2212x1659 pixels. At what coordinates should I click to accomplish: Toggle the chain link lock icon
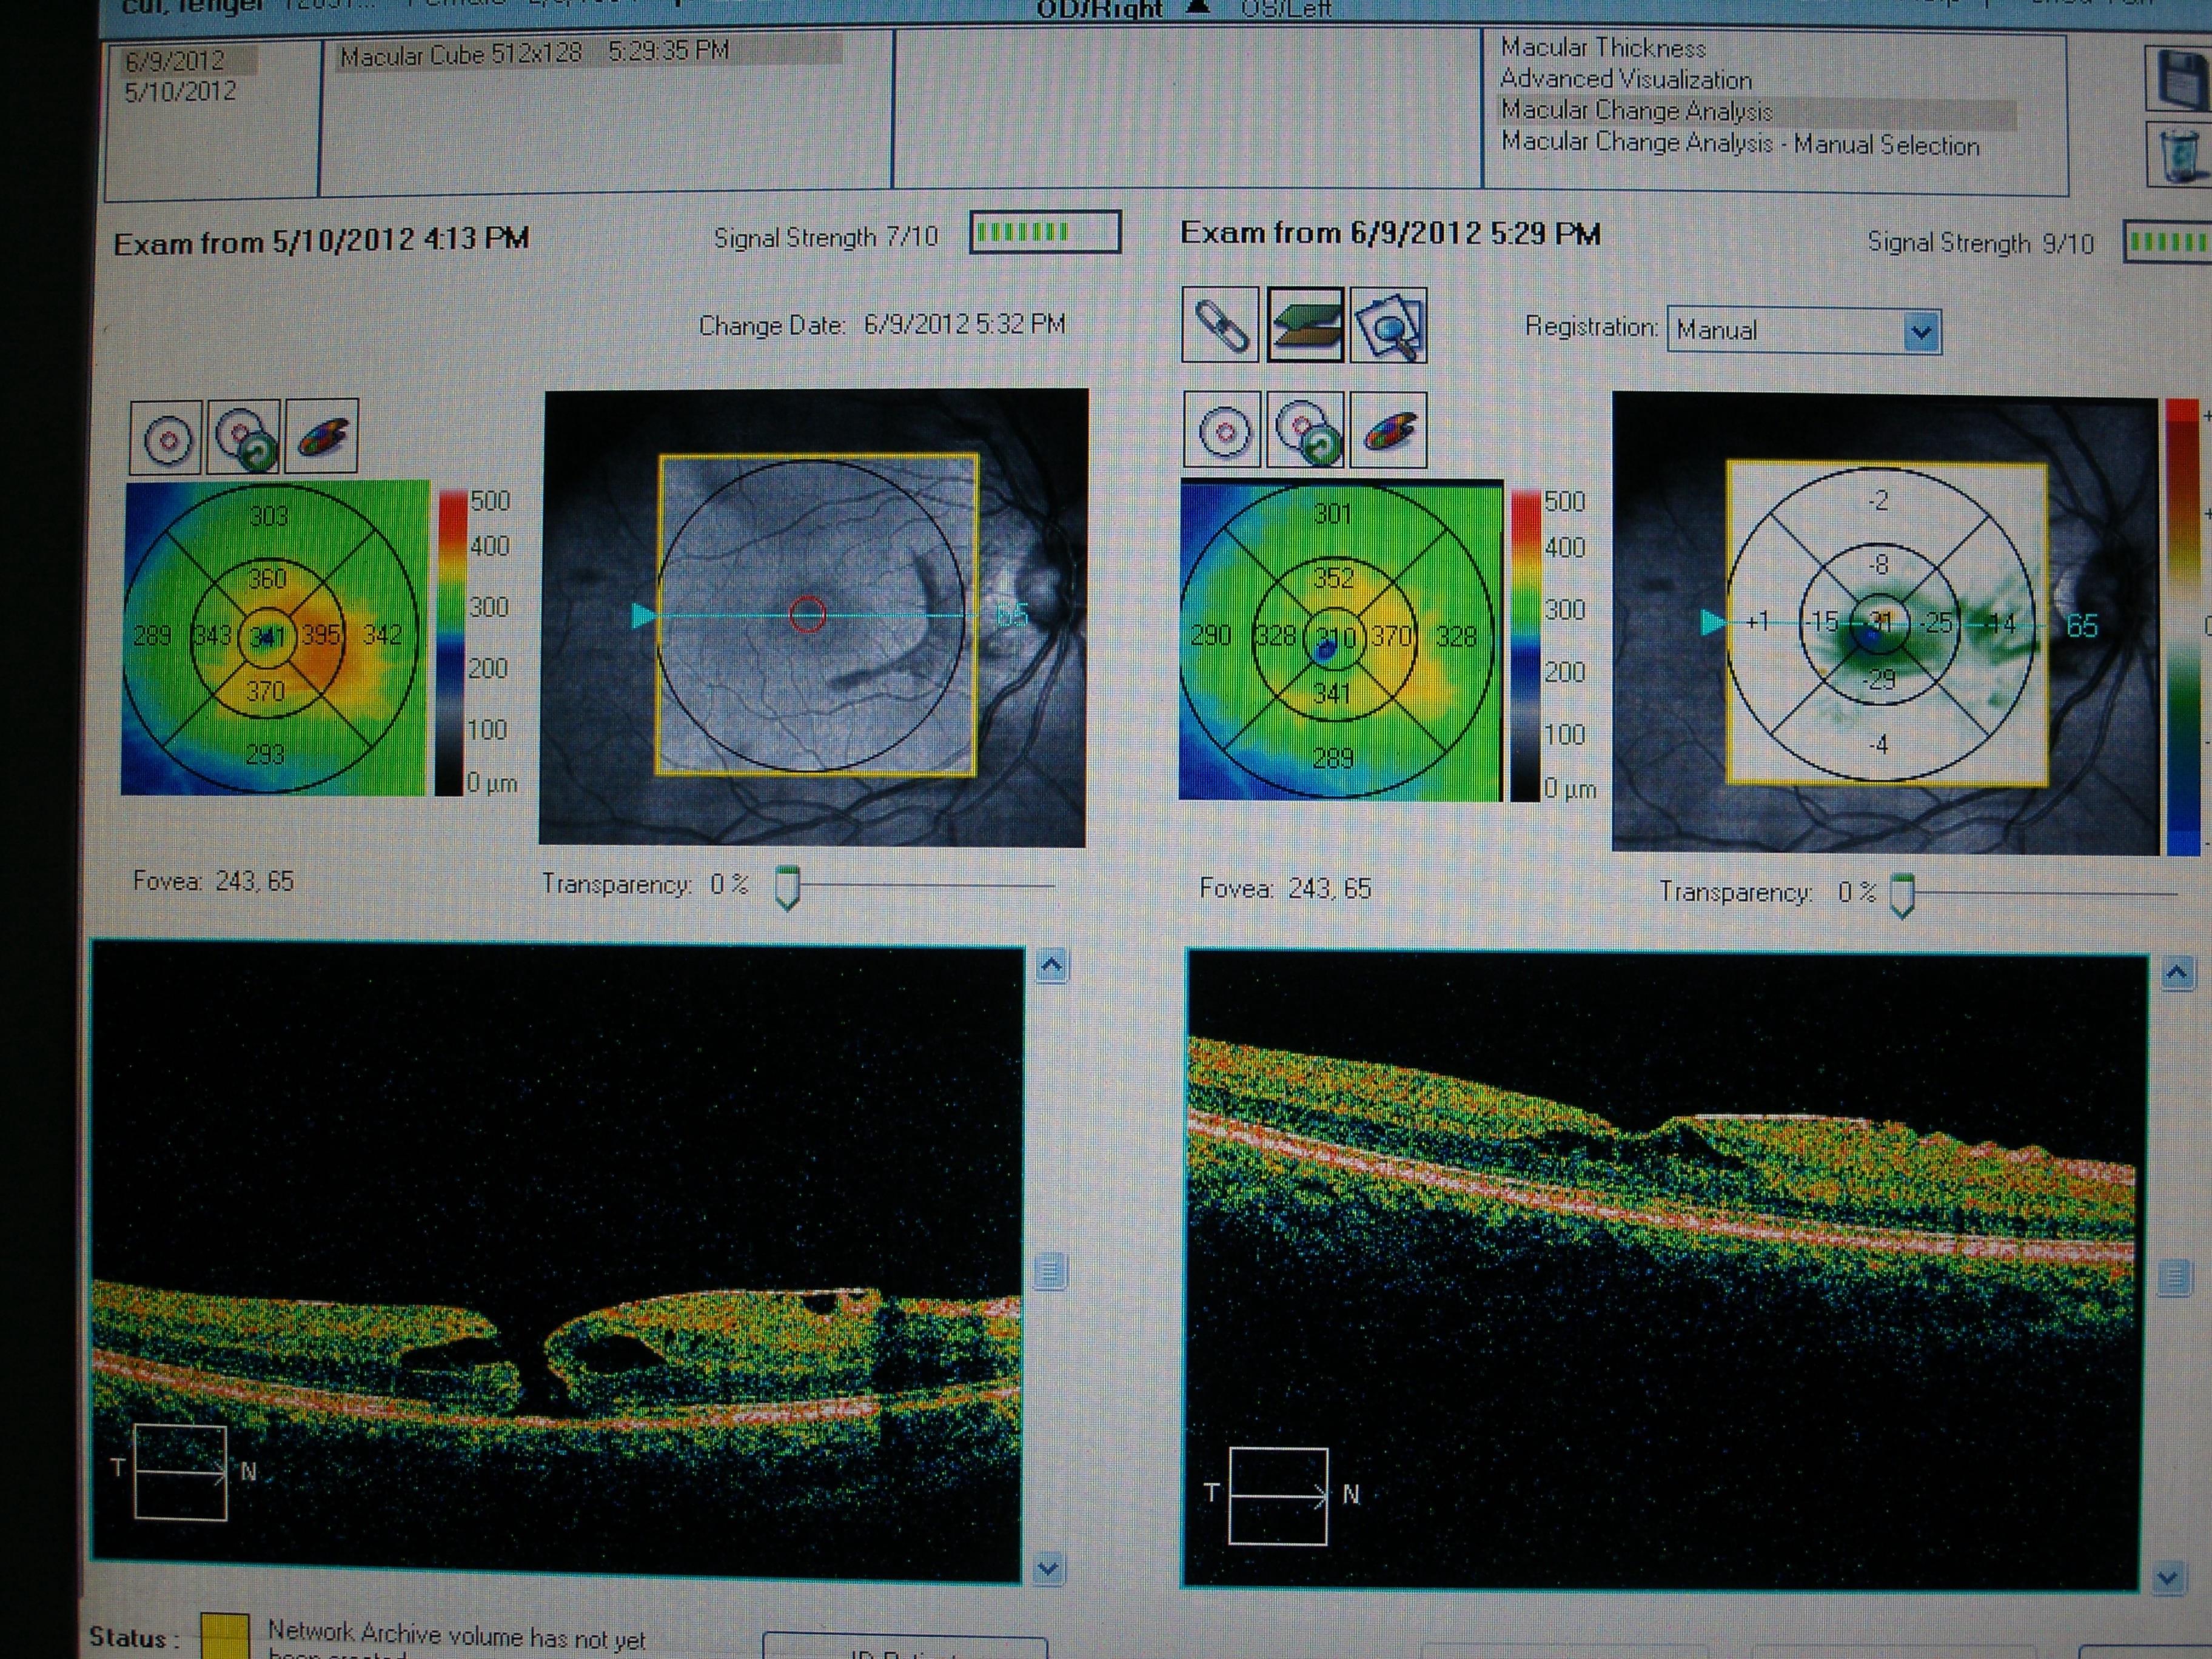tap(1220, 325)
